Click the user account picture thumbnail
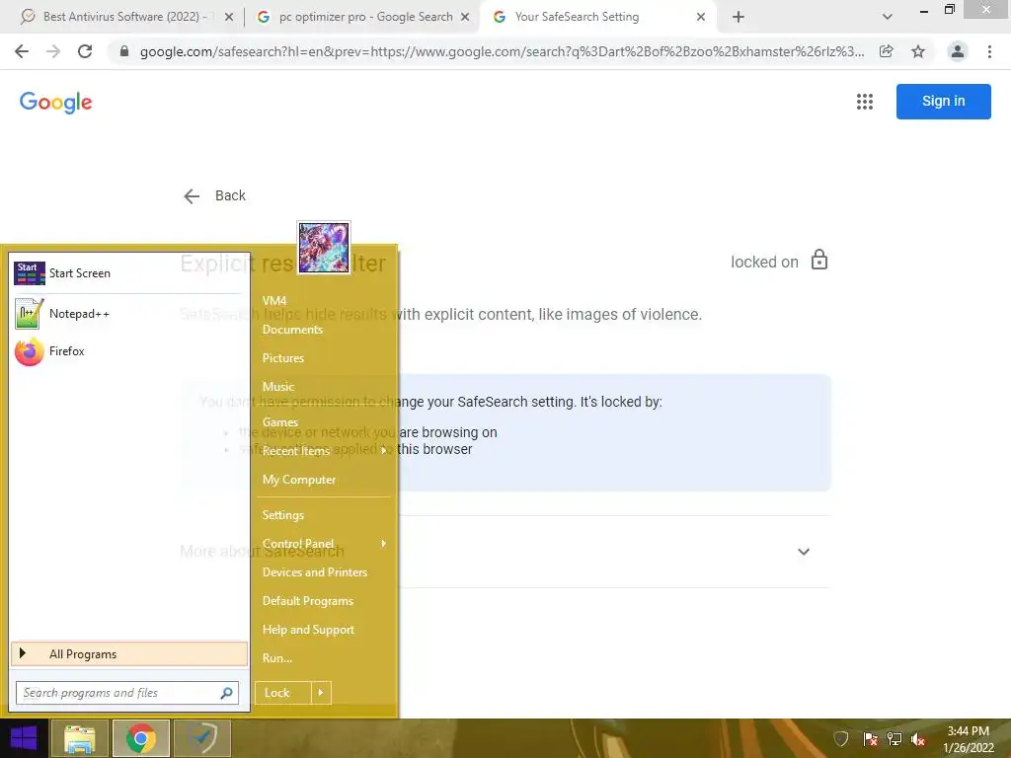Image resolution: width=1011 pixels, height=758 pixels. pyautogui.click(x=324, y=248)
